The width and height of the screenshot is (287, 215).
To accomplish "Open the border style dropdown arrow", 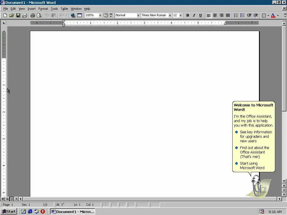I will click(268, 15).
